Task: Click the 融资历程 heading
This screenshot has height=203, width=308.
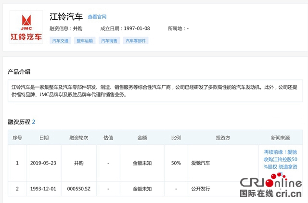Action: (x=19, y=122)
